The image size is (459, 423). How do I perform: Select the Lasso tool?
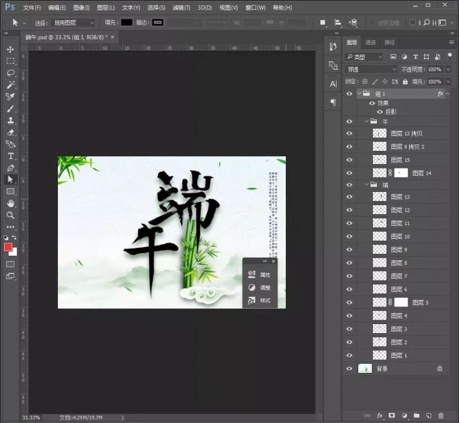[10, 73]
